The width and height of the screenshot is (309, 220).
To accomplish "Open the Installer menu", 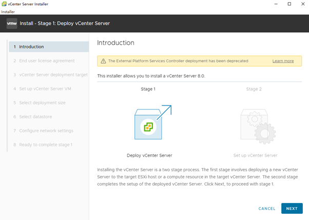I will (8, 12).
